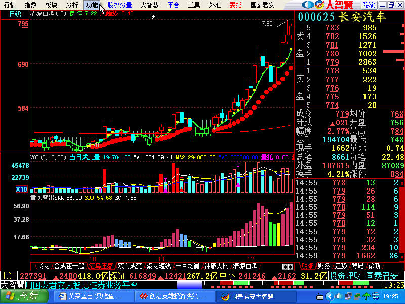Open the red 委托 menu
405x304 pixels.
pyautogui.click(x=235, y=5)
